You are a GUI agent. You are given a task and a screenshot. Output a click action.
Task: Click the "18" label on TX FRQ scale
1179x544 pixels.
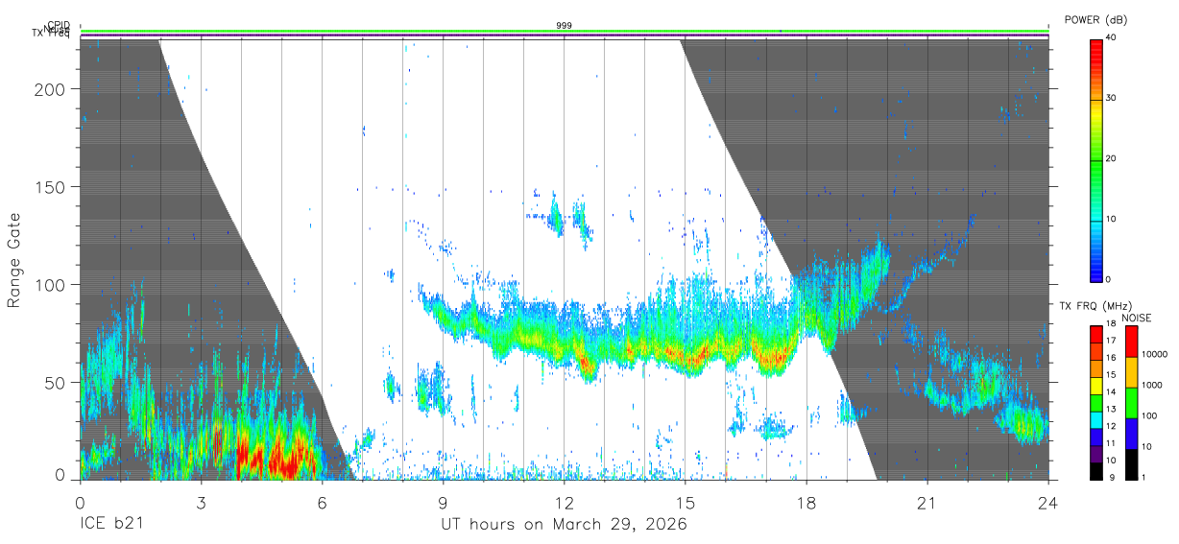(x=1112, y=323)
